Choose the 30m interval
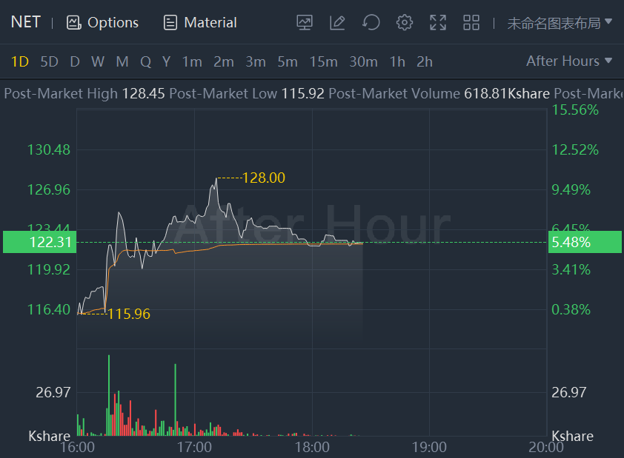The width and height of the screenshot is (624, 458). (x=363, y=62)
